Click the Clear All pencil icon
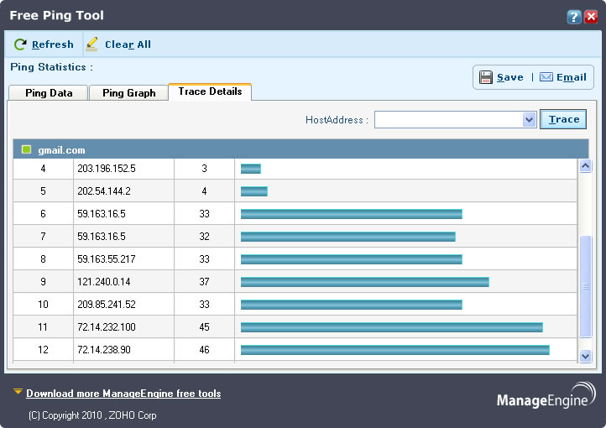The image size is (606, 428). (x=91, y=44)
